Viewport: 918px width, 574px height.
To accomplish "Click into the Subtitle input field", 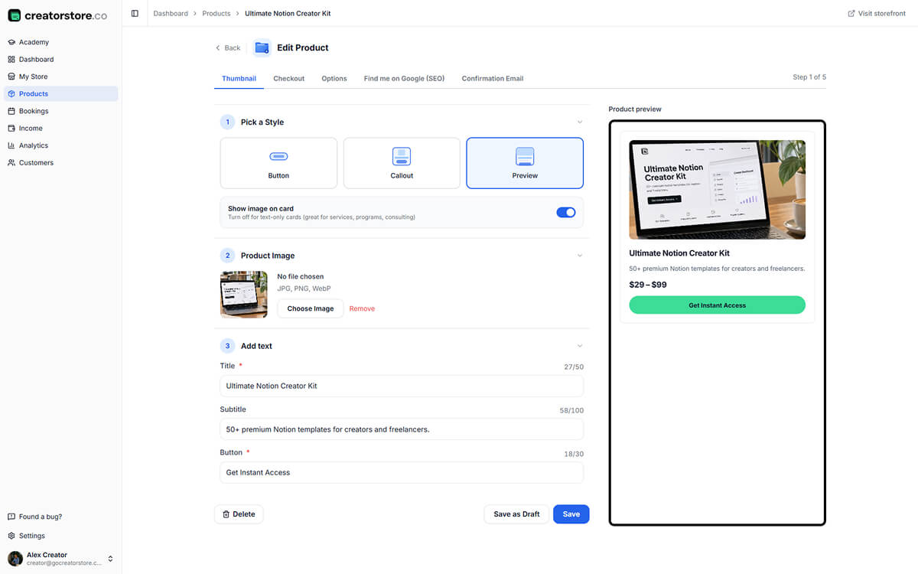I will tap(402, 429).
